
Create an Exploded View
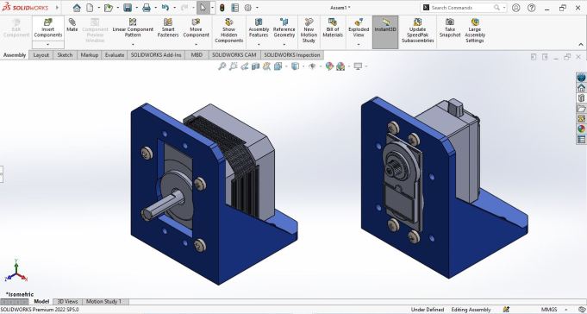point(359,28)
